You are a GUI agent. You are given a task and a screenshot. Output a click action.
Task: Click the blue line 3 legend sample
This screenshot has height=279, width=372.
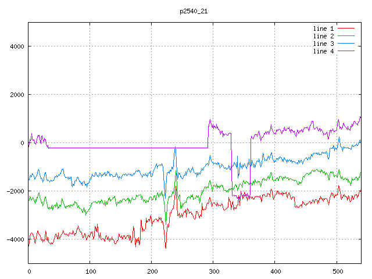click(x=346, y=44)
